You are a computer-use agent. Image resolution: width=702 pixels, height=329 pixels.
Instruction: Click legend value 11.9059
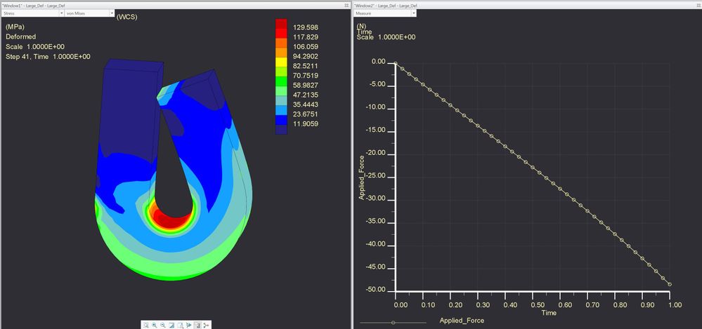[305, 124]
